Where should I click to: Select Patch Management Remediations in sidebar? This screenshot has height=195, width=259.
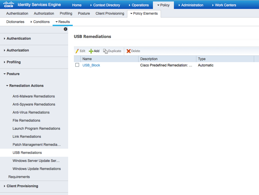click(x=37, y=145)
